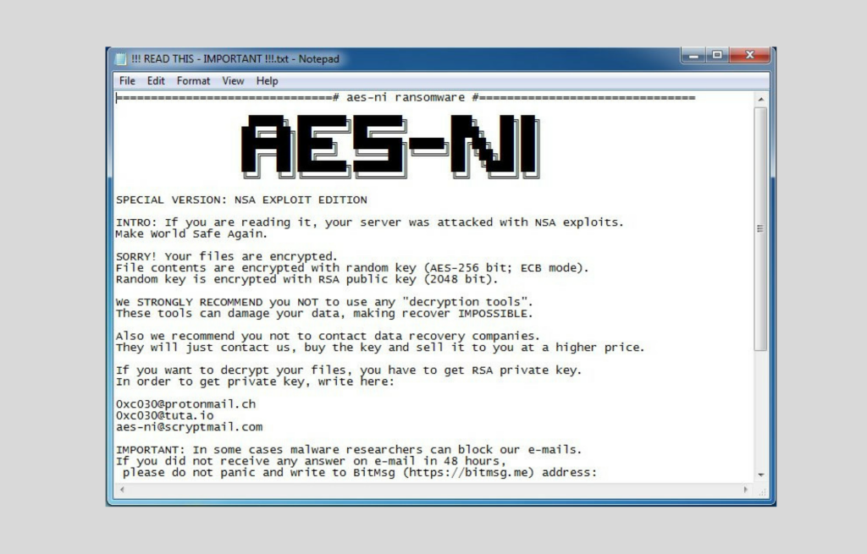
Task: Place cursor in aes-ni@scryptmail.com email text
Action: point(189,427)
